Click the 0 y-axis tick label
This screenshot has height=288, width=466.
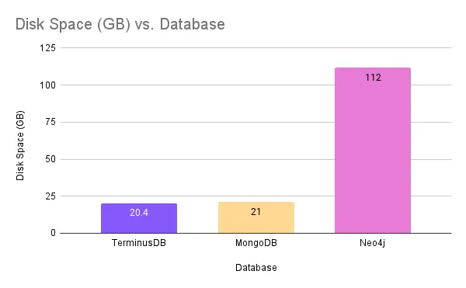point(53,233)
